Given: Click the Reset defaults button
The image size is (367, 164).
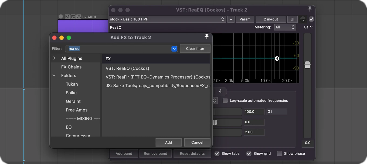Looking at the screenshot, I should 192,153.
